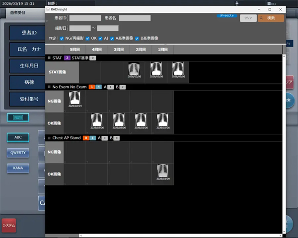The height and width of the screenshot is (238, 298).
Task: Open the NG image thumbnail dated 2026/02/04
Action: [x=74, y=100]
